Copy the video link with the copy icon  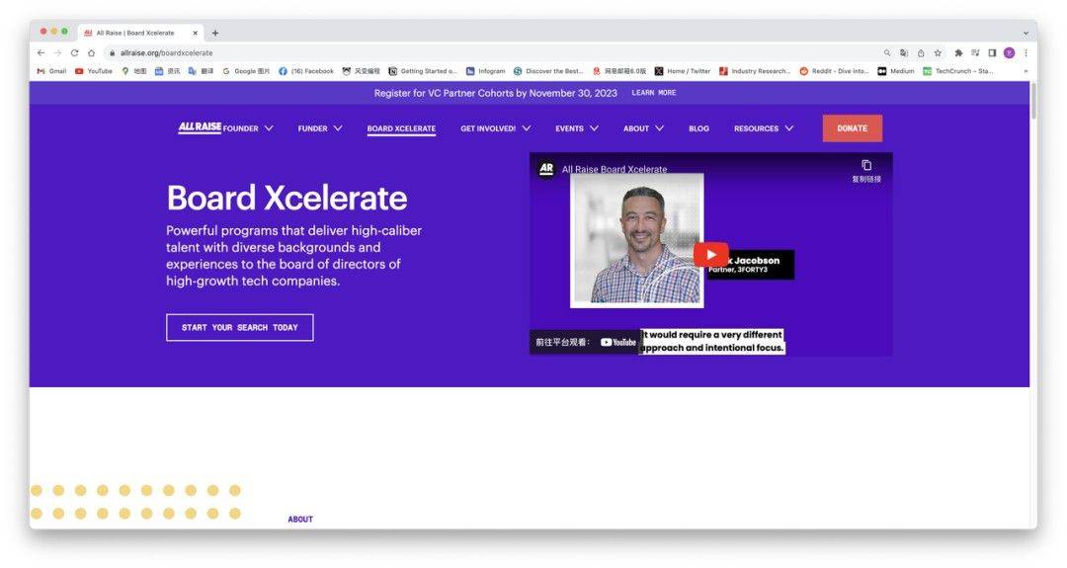(866, 165)
